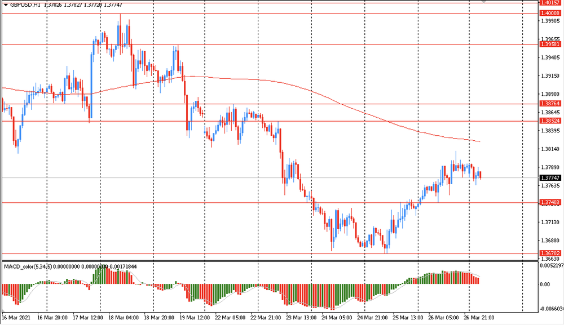The image size is (564, 325).
Task: Click the 1.40008 red price level label
Action: (x=550, y=14)
